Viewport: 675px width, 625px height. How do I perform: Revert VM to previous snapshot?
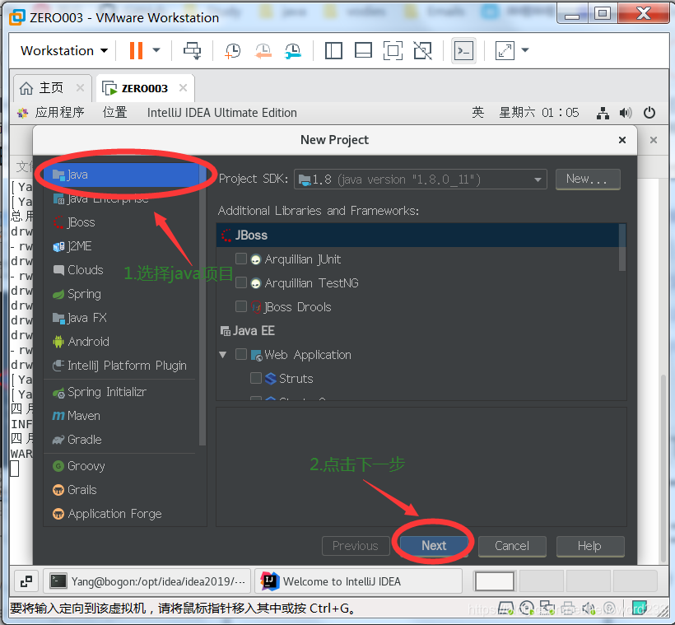coord(263,50)
